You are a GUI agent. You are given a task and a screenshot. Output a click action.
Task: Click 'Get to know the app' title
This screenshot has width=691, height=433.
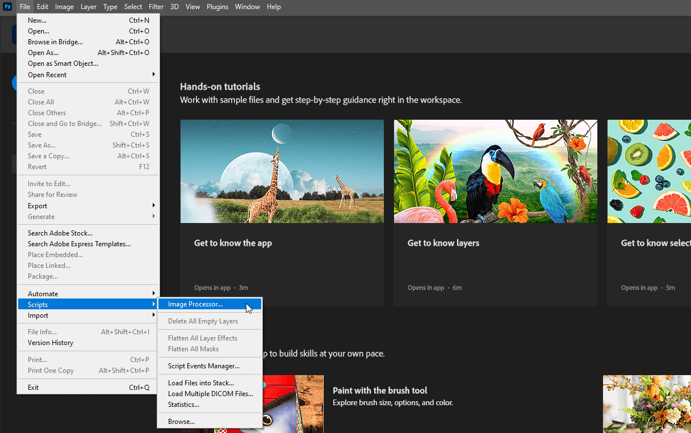click(x=233, y=243)
